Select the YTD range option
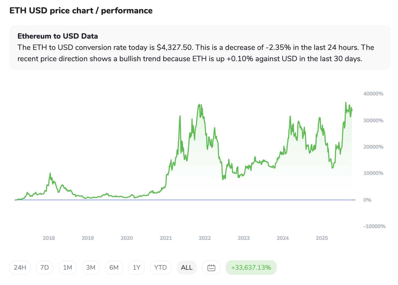This screenshot has height=285, width=398. 161,268
